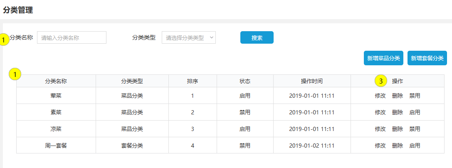
Task: Delete the 凉菜 category row
Action: 398,129
